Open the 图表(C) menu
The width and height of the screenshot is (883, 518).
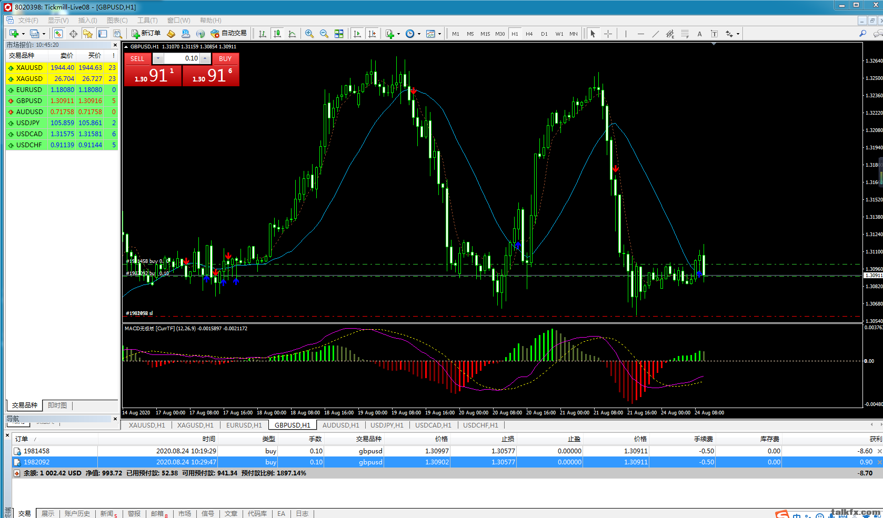(x=117, y=21)
